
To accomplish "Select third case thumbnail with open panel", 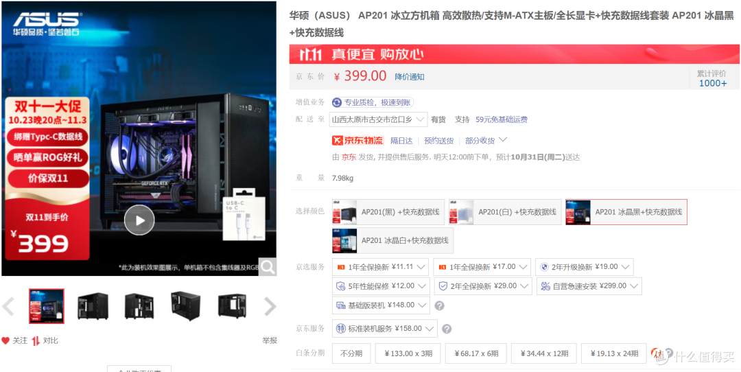I will tap(139, 306).
